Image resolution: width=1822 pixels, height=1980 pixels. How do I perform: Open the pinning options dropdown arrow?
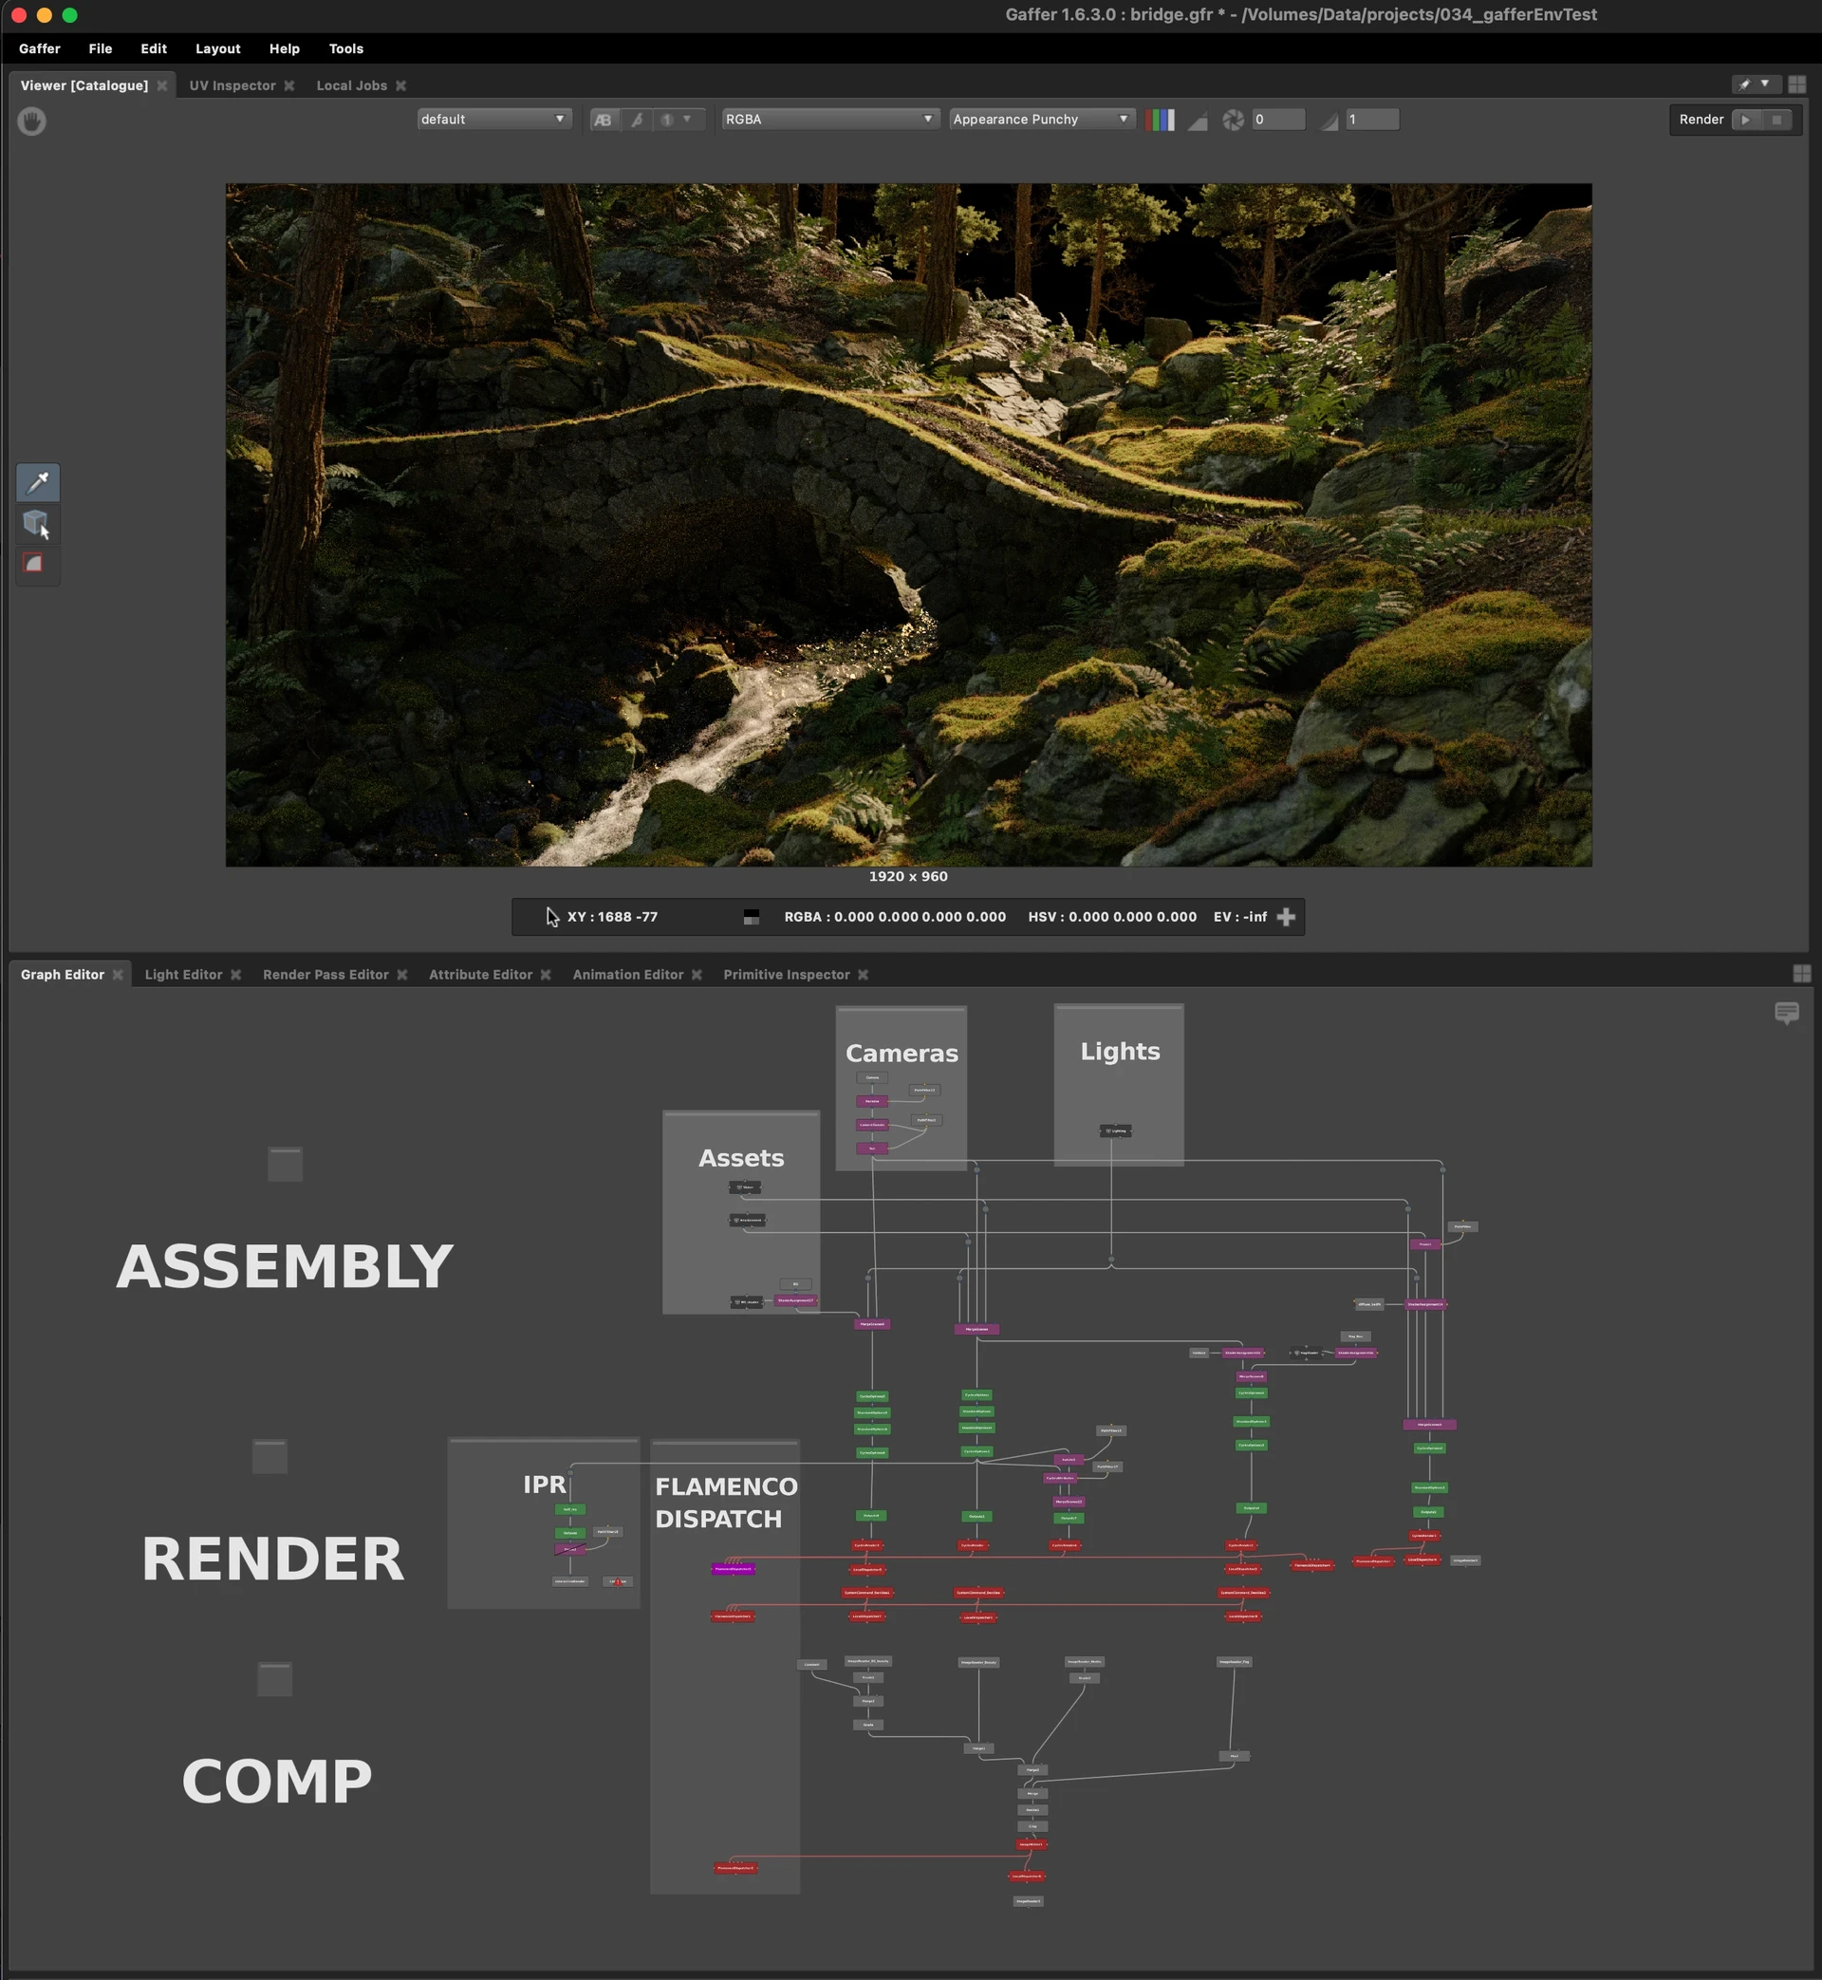(x=1765, y=84)
